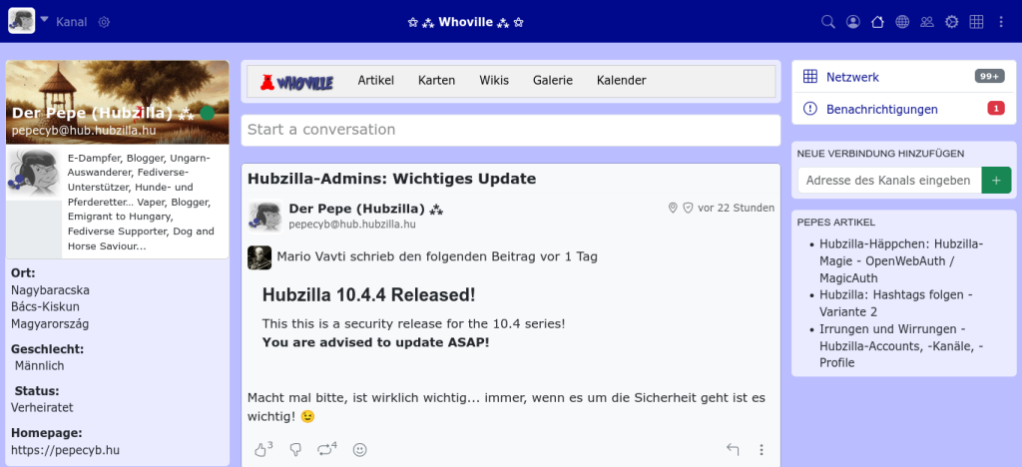1022x467 pixels.
Task: Open the connections people icon
Action: tap(927, 22)
